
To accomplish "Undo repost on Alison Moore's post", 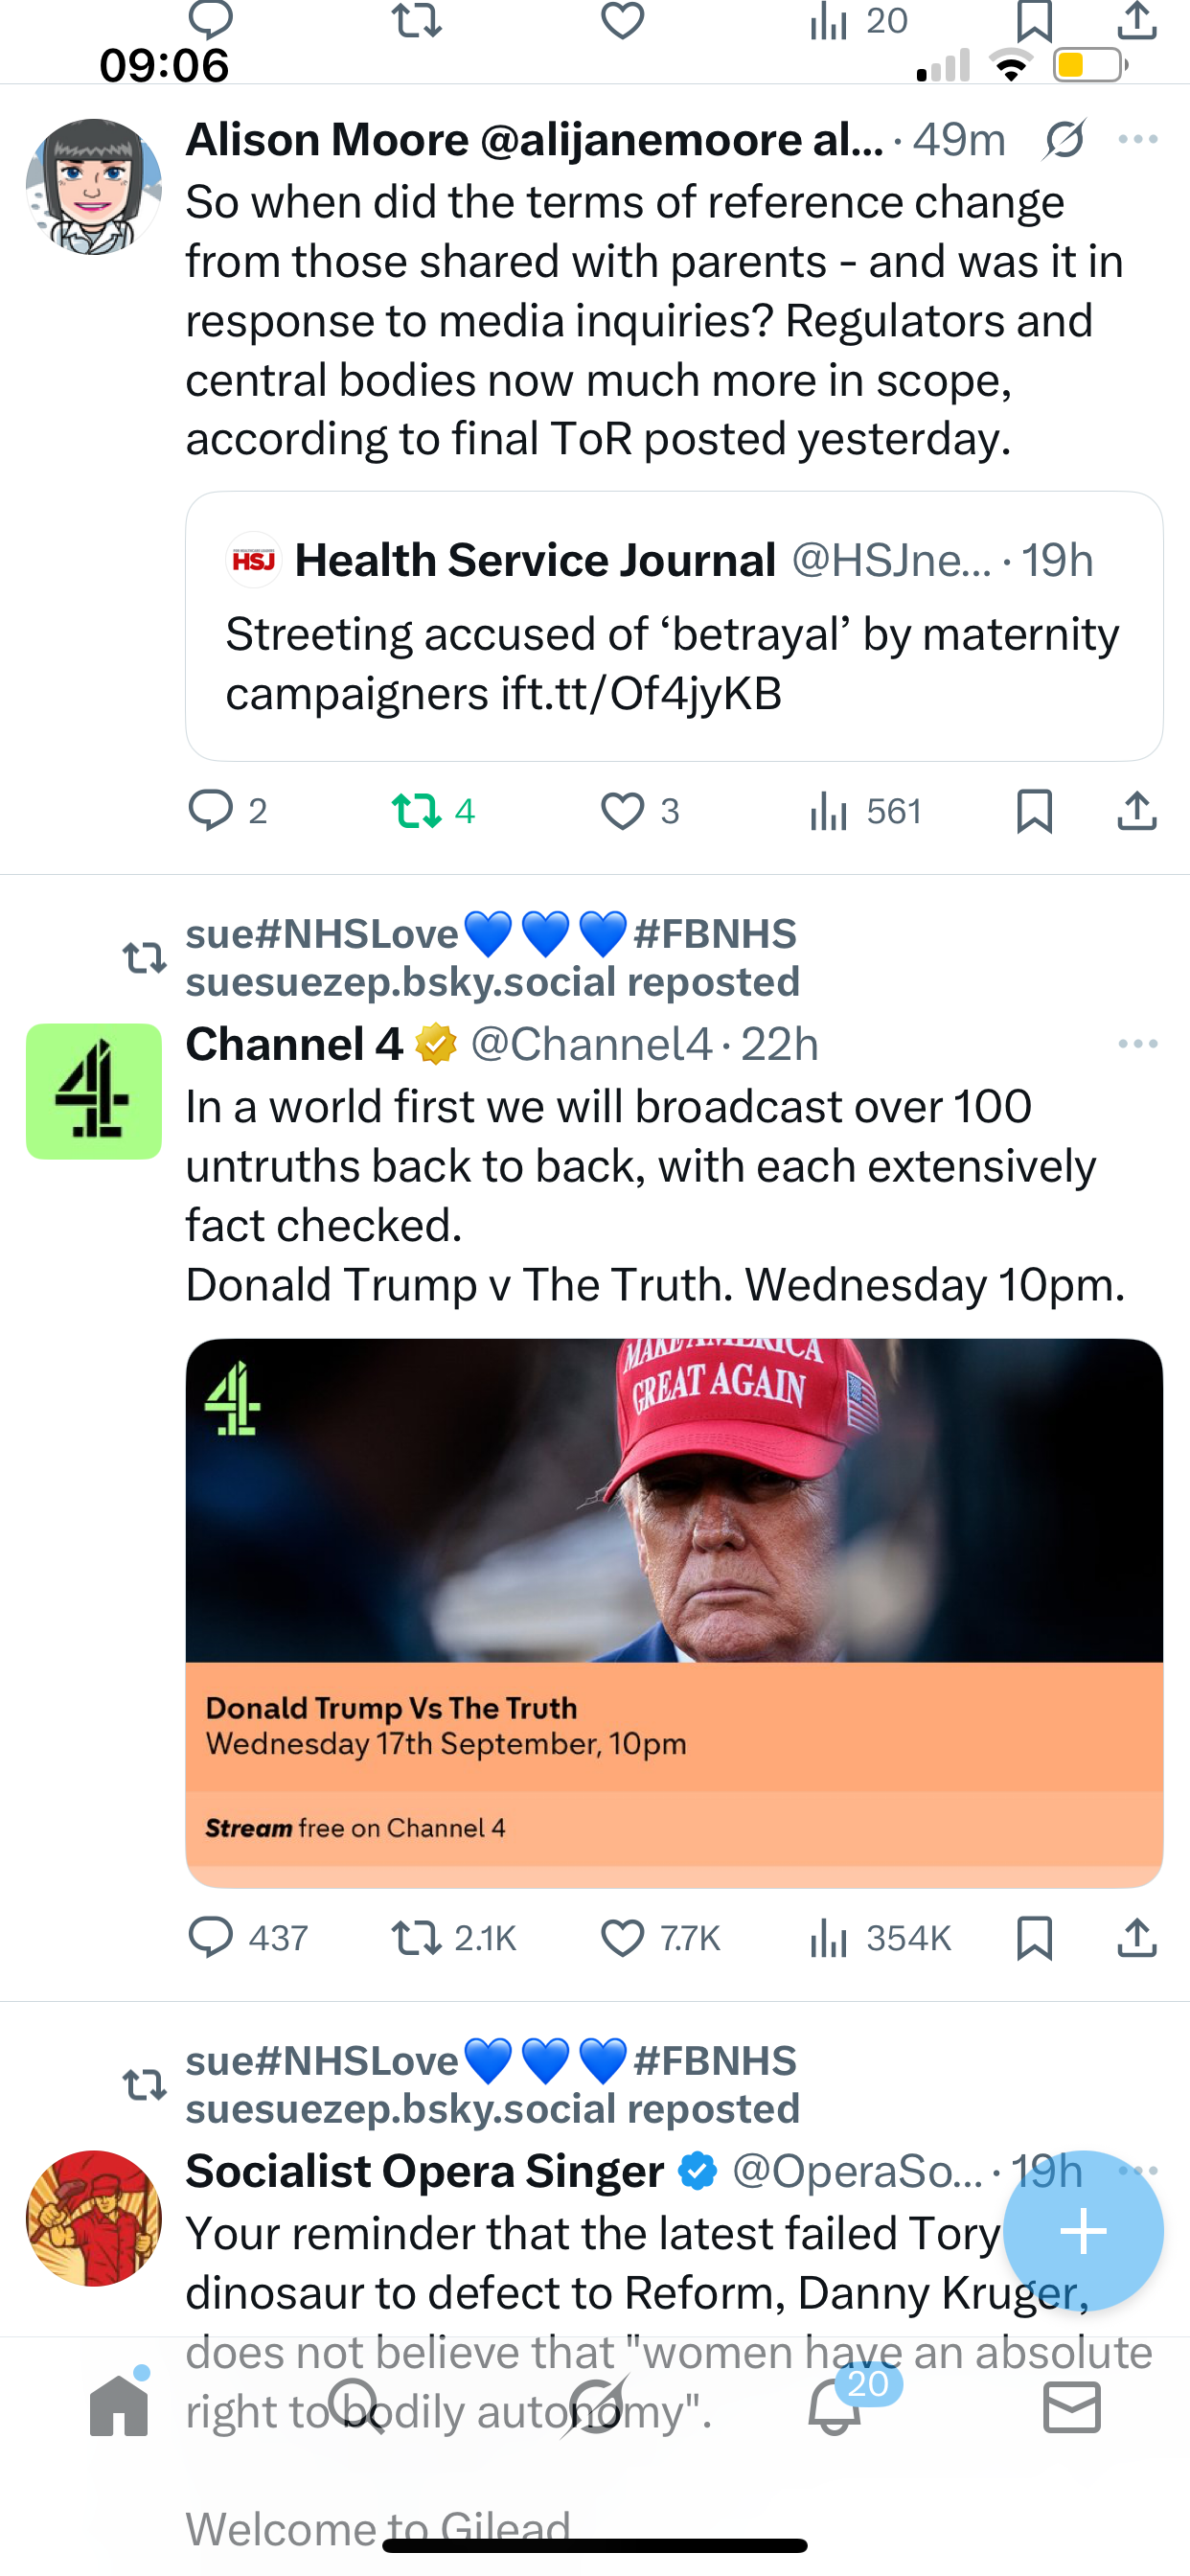I will (417, 810).
